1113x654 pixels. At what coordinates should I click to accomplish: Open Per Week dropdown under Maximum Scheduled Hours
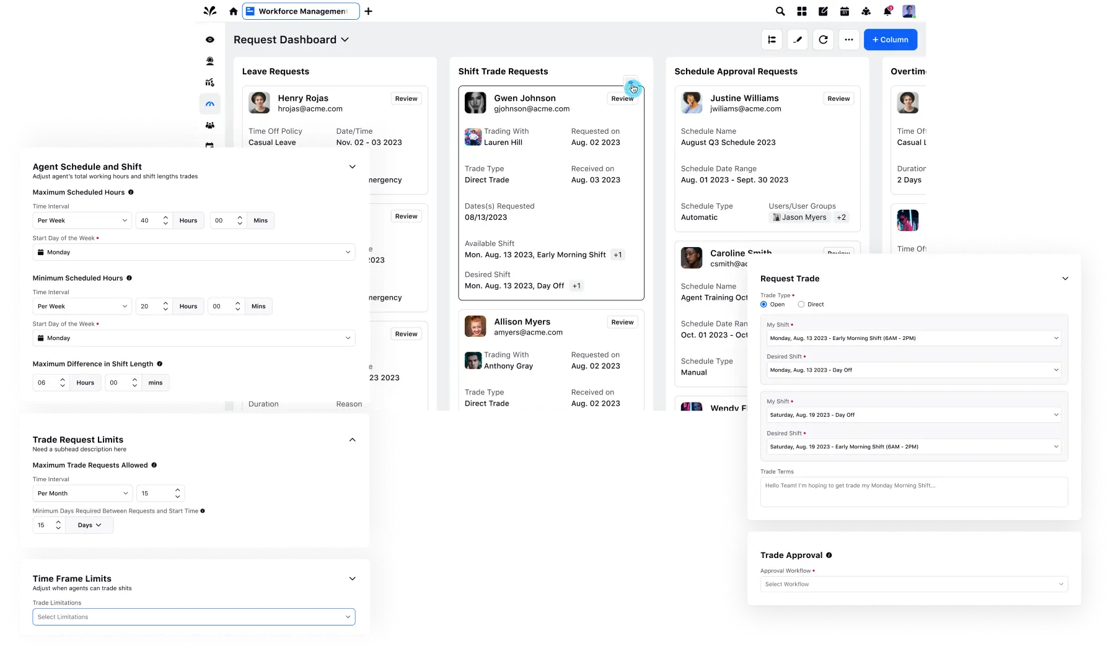tap(82, 220)
